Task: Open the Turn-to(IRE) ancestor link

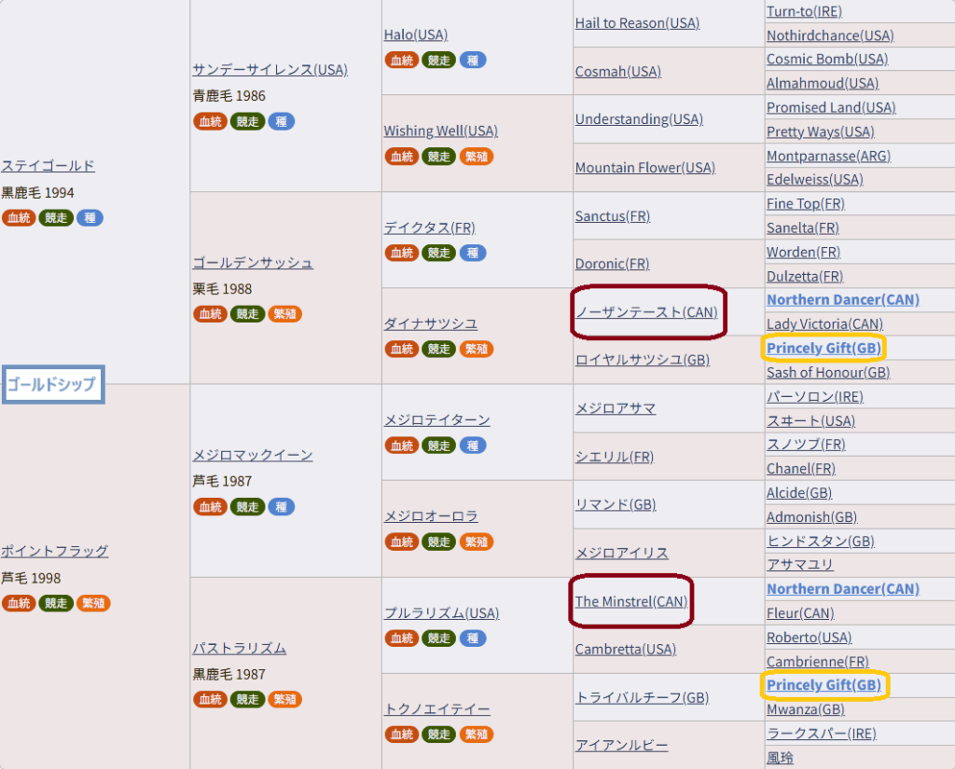Action: [803, 11]
